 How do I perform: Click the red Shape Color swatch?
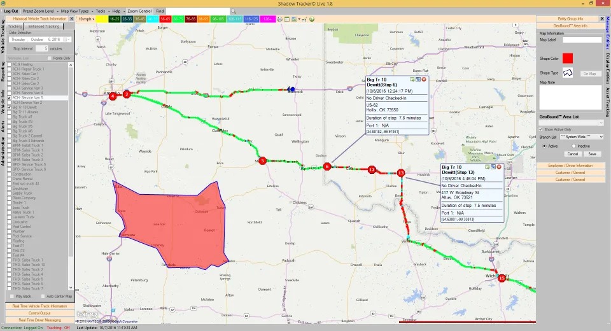[x=568, y=59]
